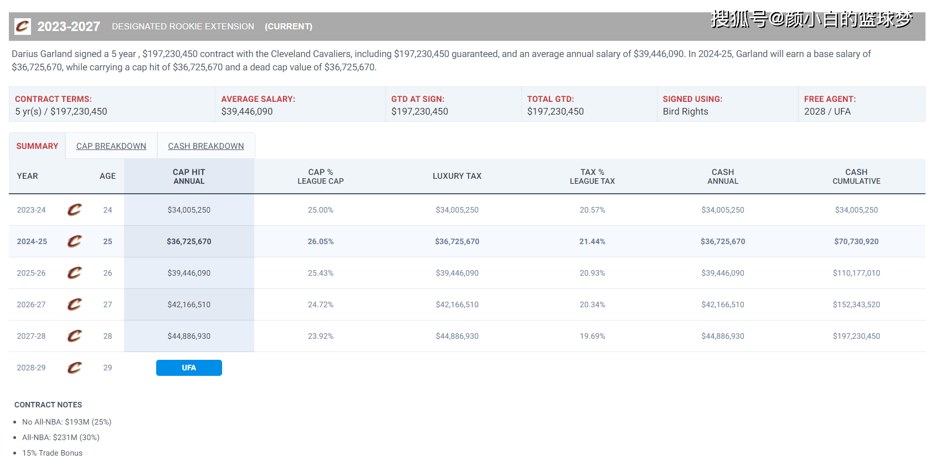Click the Tax % League Tax header
Viewport: 936px width, 460px height.
click(x=592, y=177)
